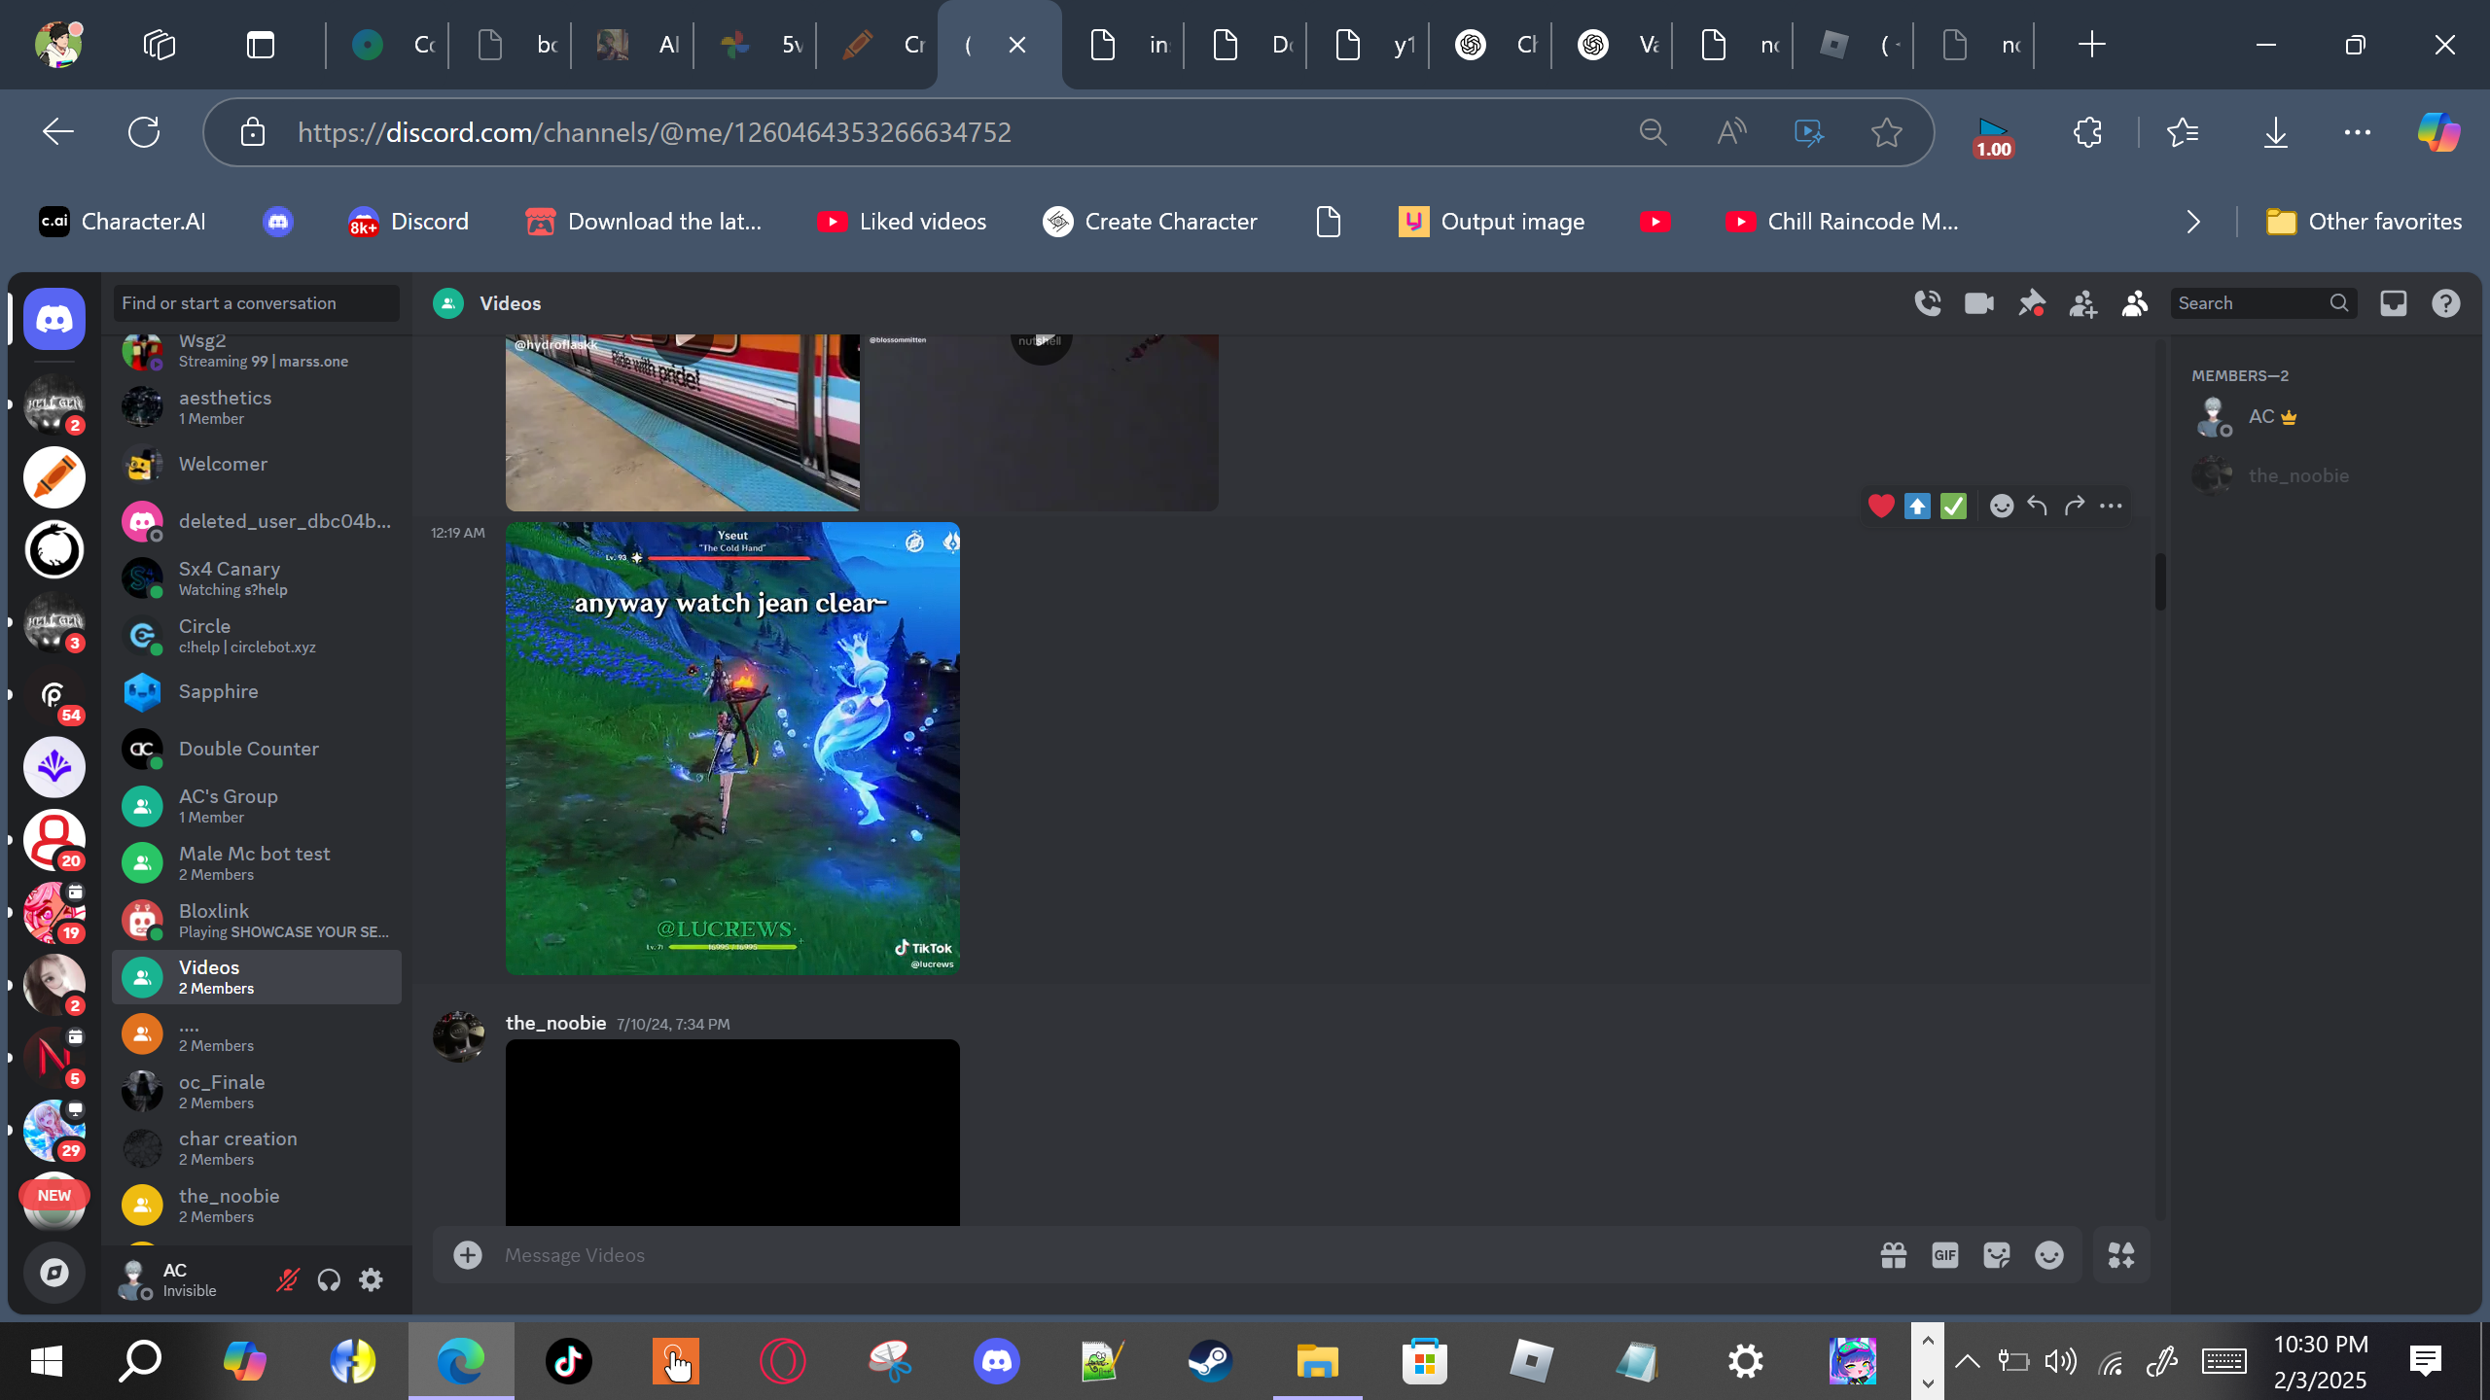Image resolution: width=2490 pixels, height=1400 pixels.
Task: Open the Output image bookmark
Action: pos(1491,222)
